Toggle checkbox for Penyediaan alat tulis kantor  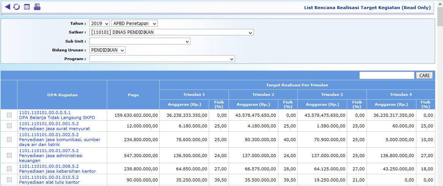9,180
